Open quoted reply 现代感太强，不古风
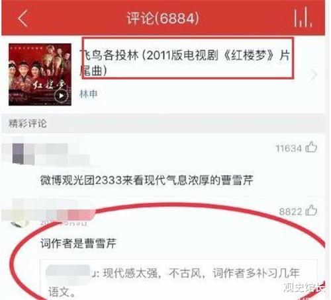This screenshot has width=331, height=300. (x=179, y=281)
